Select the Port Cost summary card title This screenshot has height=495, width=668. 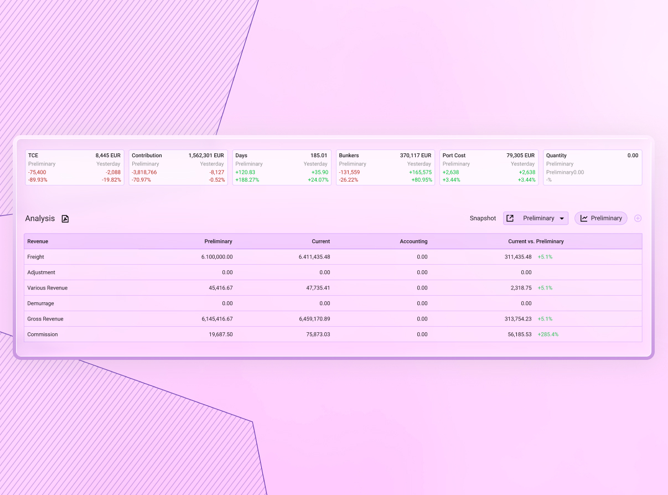[454, 156]
